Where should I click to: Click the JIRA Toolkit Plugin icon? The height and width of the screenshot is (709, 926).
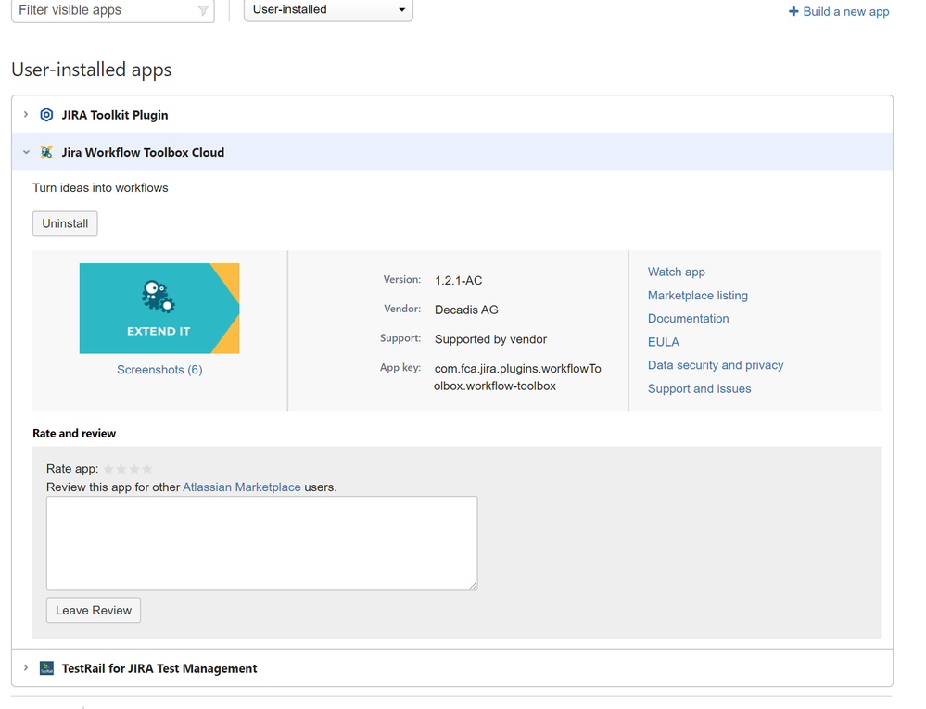pos(46,115)
